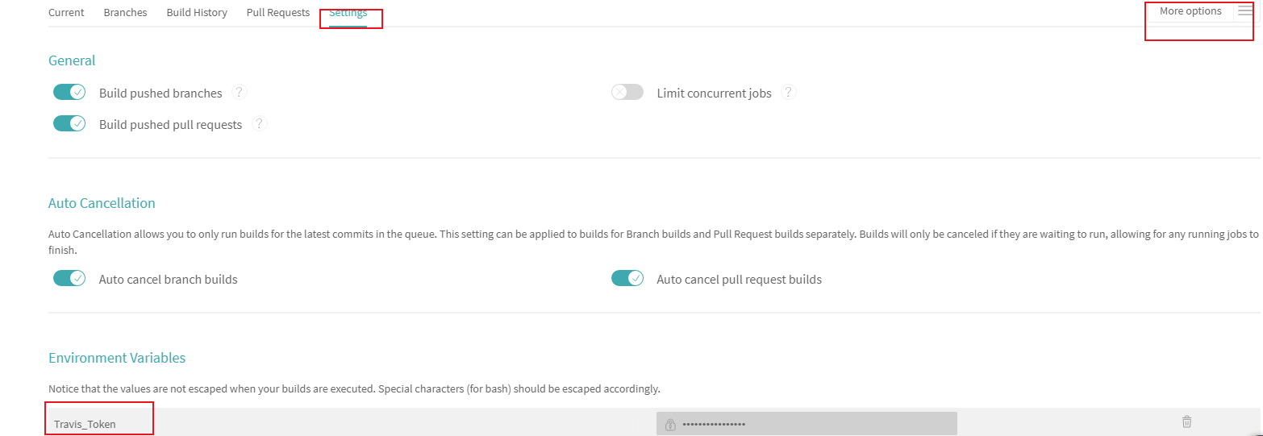Show help for Build pushed branches

[239, 93]
